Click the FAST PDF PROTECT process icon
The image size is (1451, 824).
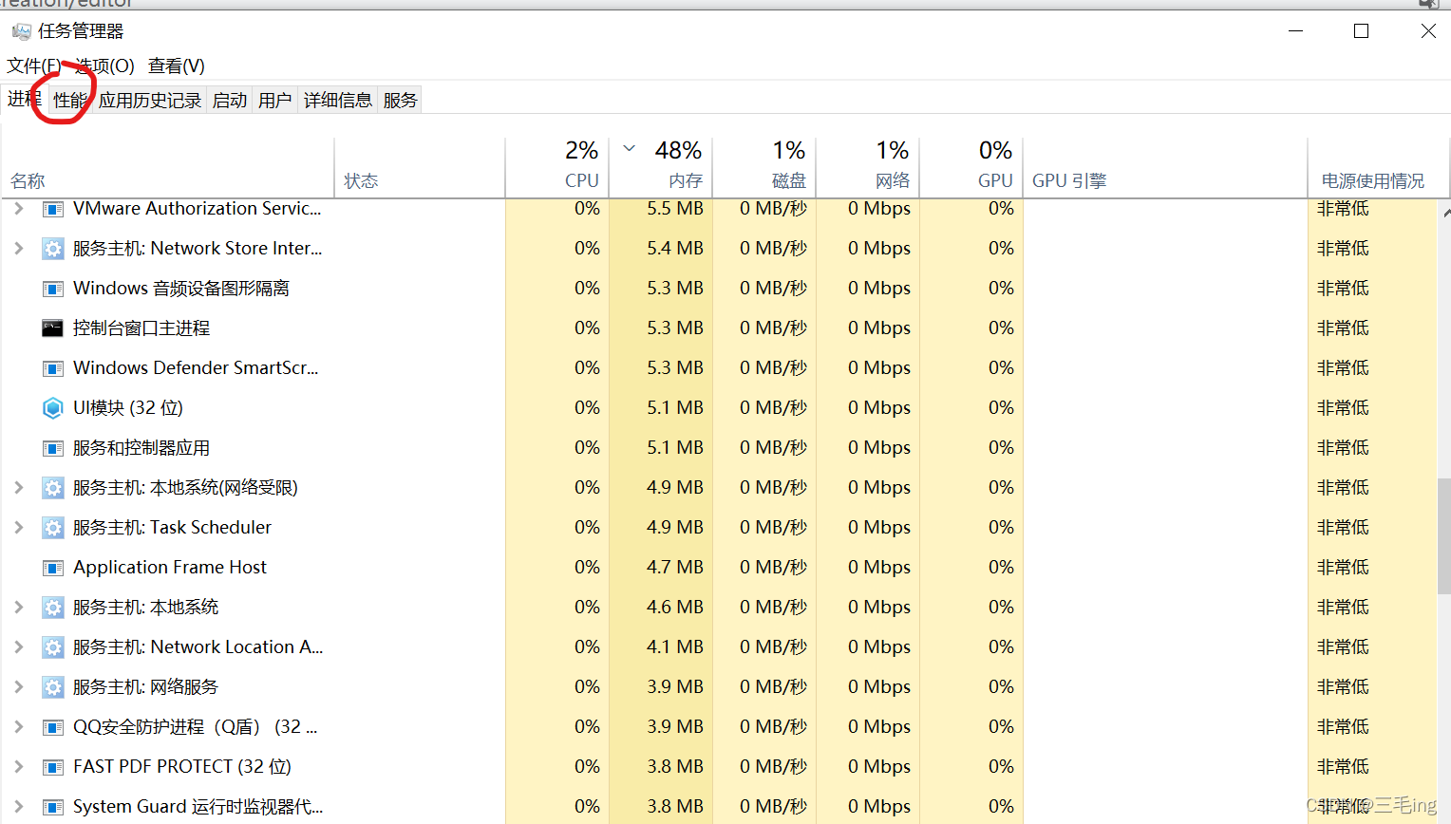click(x=53, y=767)
